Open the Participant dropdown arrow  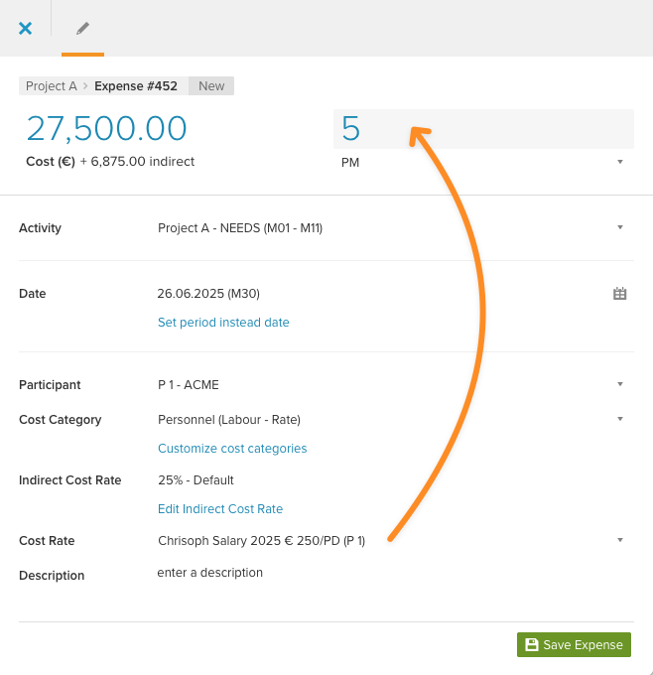point(620,384)
